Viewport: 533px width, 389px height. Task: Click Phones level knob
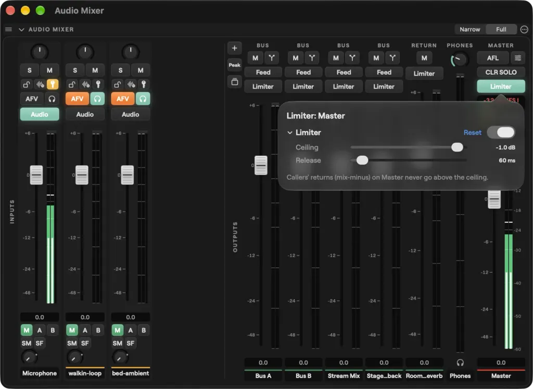460,60
